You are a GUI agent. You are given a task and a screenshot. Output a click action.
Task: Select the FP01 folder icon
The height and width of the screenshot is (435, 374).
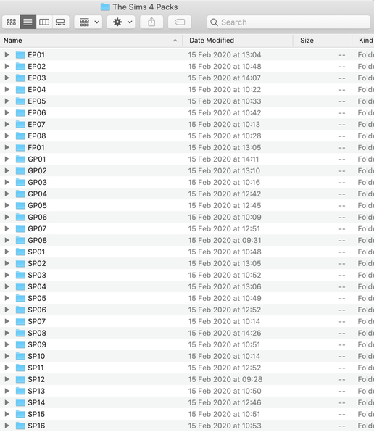coord(20,147)
